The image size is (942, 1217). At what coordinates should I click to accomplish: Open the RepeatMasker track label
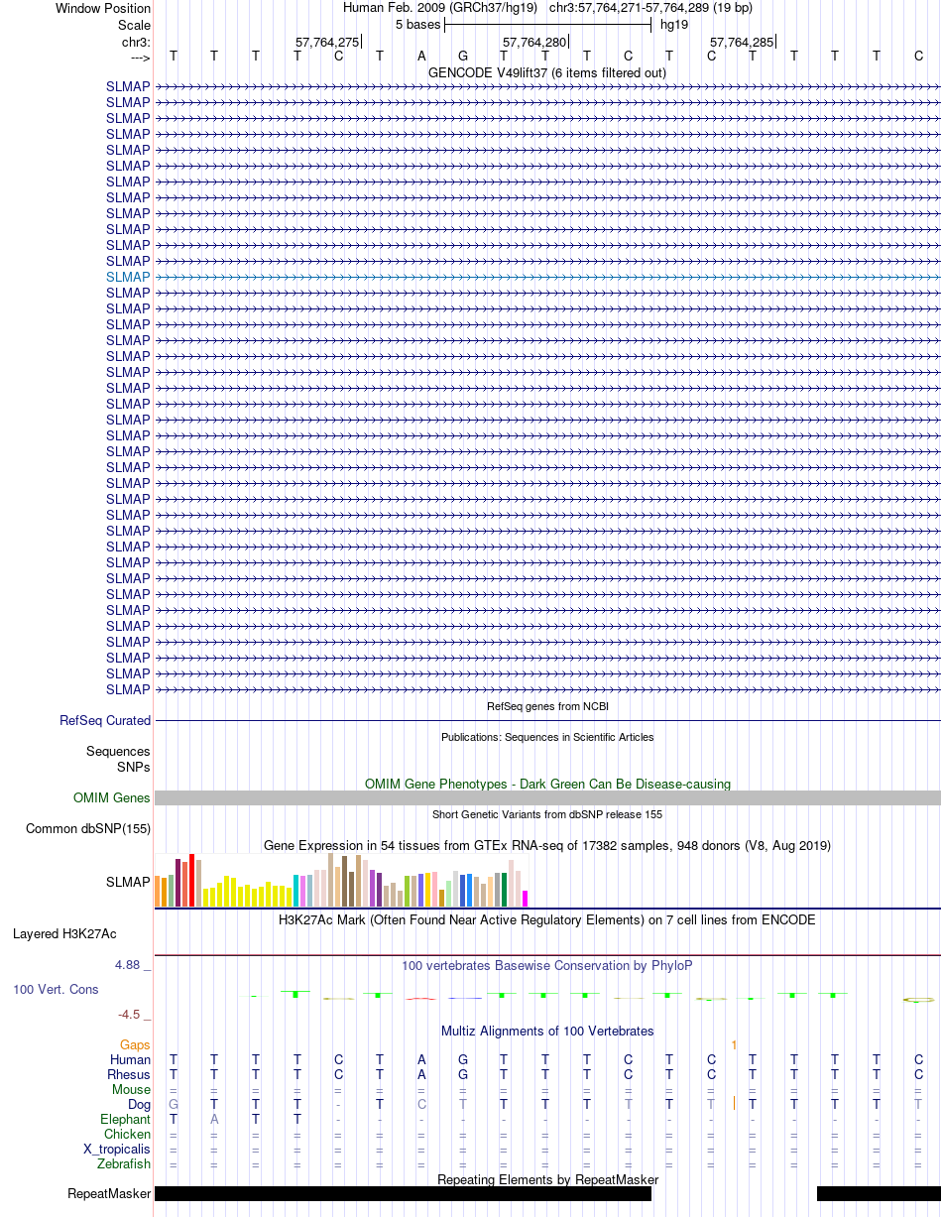pos(109,1193)
